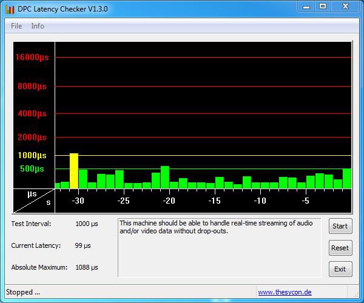
Task: Click the DPC Latency Checker title bar icon
Action: (10, 7)
